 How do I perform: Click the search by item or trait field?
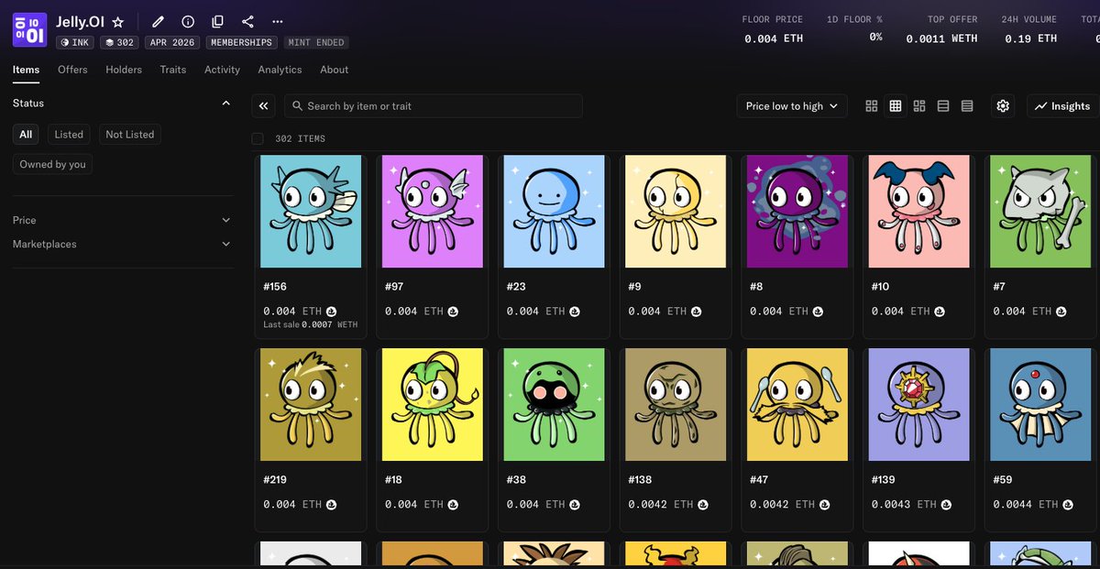[x=434, y=106]
